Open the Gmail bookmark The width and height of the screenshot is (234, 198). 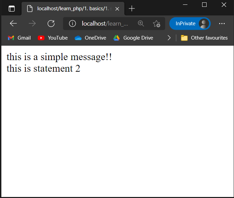point(19,38)
